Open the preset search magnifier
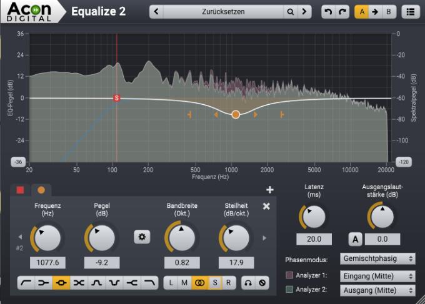 (290, 12)
